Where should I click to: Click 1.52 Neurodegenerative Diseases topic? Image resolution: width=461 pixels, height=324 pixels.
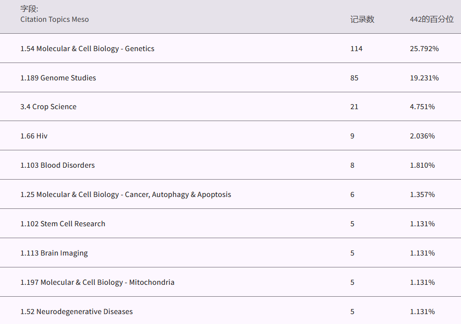[77, 312]
